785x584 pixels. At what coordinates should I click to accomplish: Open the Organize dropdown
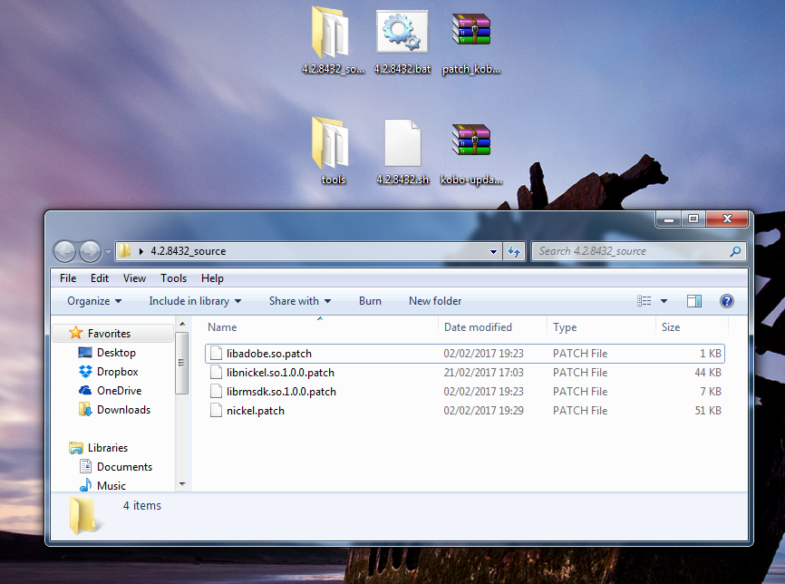(x=94, y=301)
